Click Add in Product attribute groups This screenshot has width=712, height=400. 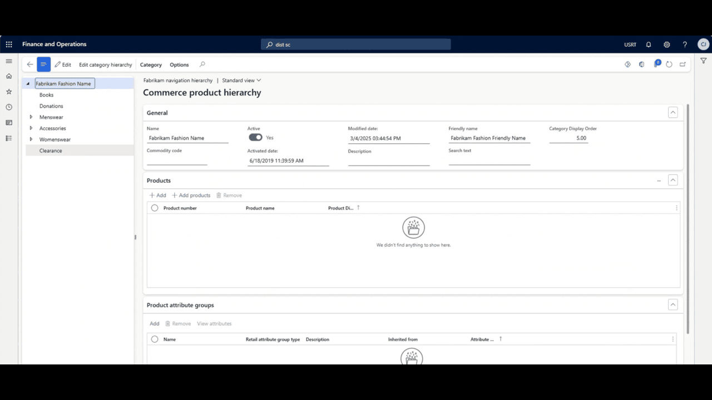coord(154,323)
